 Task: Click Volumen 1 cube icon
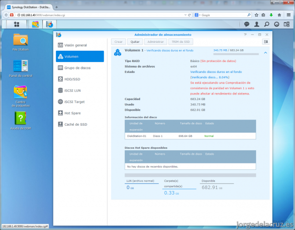118,52
